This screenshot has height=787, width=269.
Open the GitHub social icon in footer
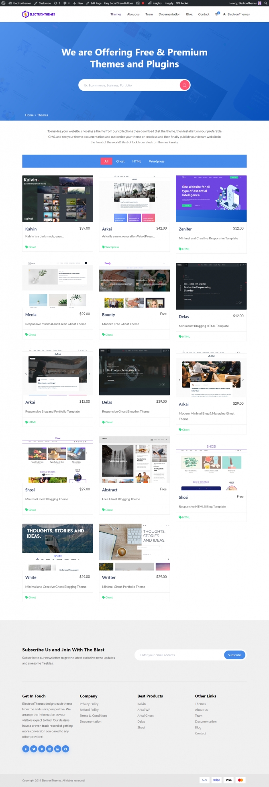66,748
